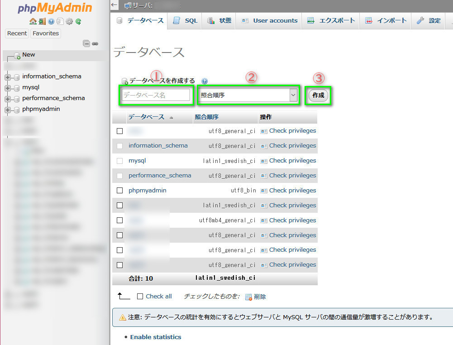Click the chain link icon in the sidebar
This screenshot has width=453, height=345.
point(95,44)
